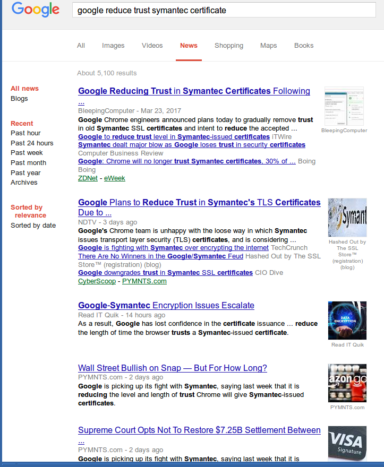Viewport: 384px width, 467px height.
Task: Open TechCrunch 'Google is fighting with Symantec' link
Action: coord(173,248)
